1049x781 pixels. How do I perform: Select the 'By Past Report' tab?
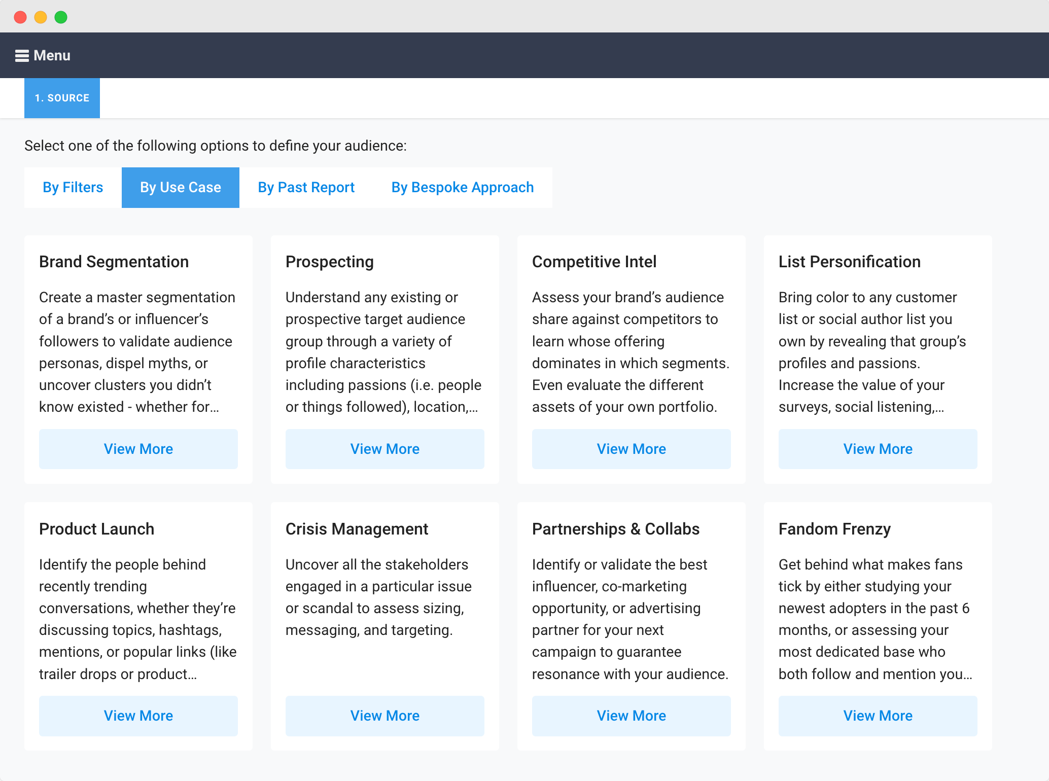point(305,187)
